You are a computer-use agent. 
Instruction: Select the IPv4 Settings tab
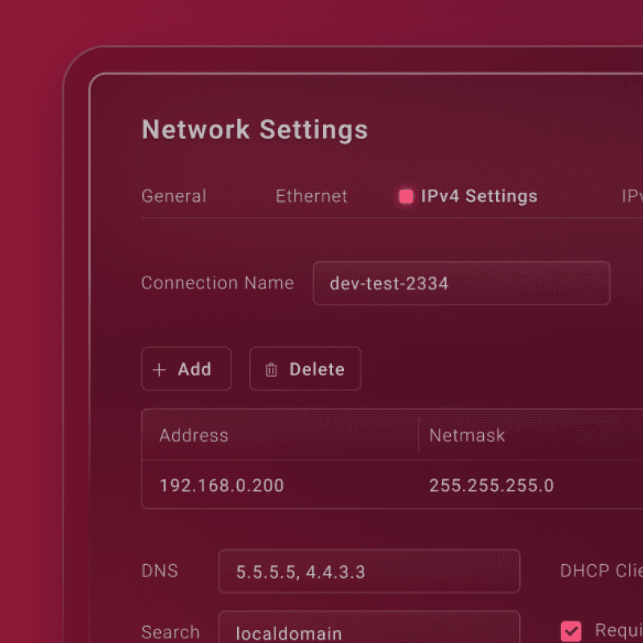[468, 196]
